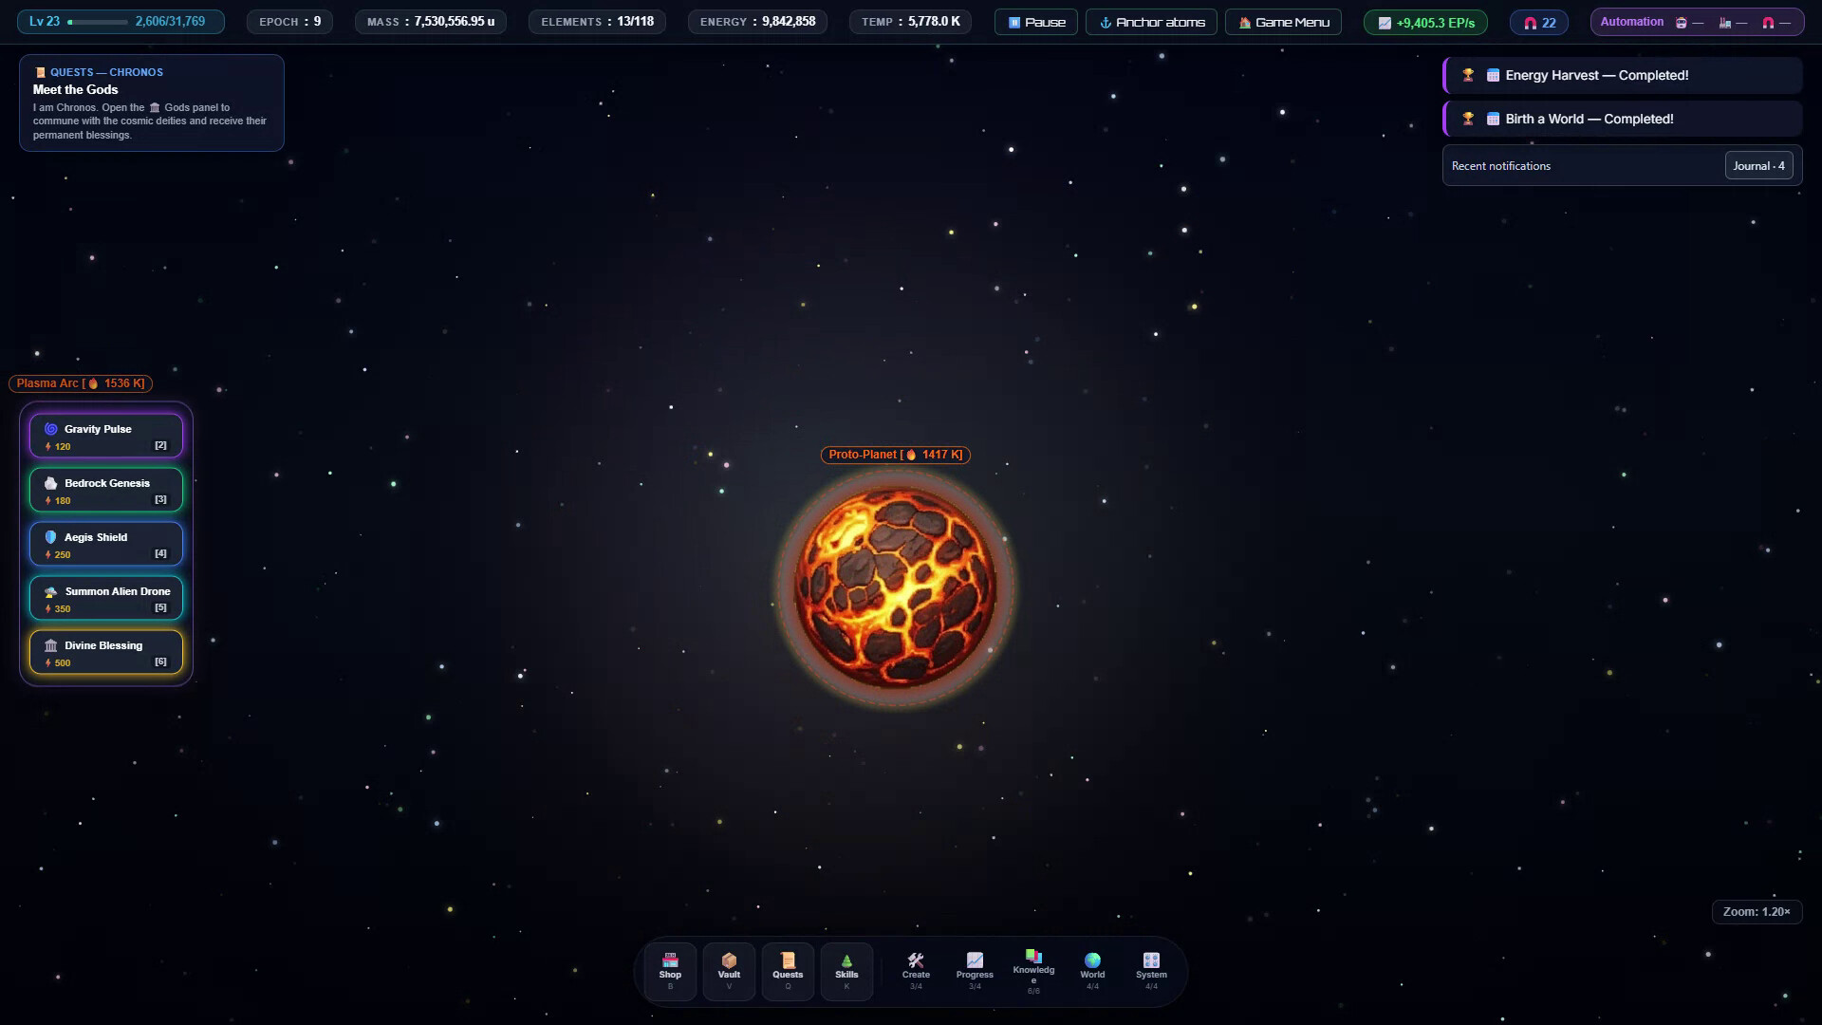Open the Quests scroll menu
This screenshot has height=1025, width=1822.
click(x=788, y=972)
